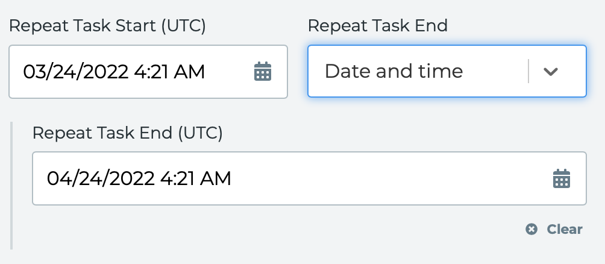605x264 pixels.
Task: Click the "Repeat Task Start (UTC)" label
Action: tap(107, 27)
